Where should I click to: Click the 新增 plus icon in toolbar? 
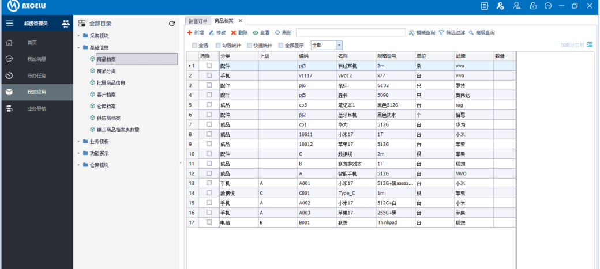pos(189,33)
